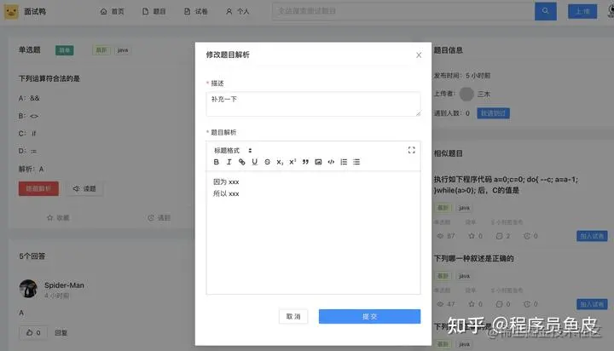Open the 首页 home nav item
The height and width of the screenshot is (351, 614).
click(x=112, y=11)
